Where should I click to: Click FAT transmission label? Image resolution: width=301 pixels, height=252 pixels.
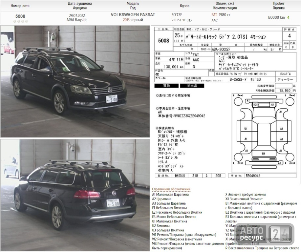[x=214, y=15]
